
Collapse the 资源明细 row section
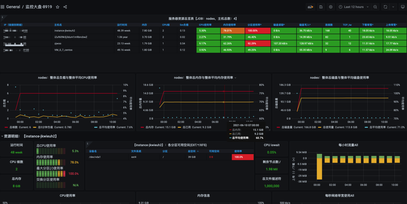point(2,136)
